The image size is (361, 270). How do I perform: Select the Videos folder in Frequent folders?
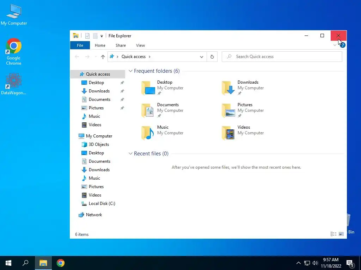(243, 133)
